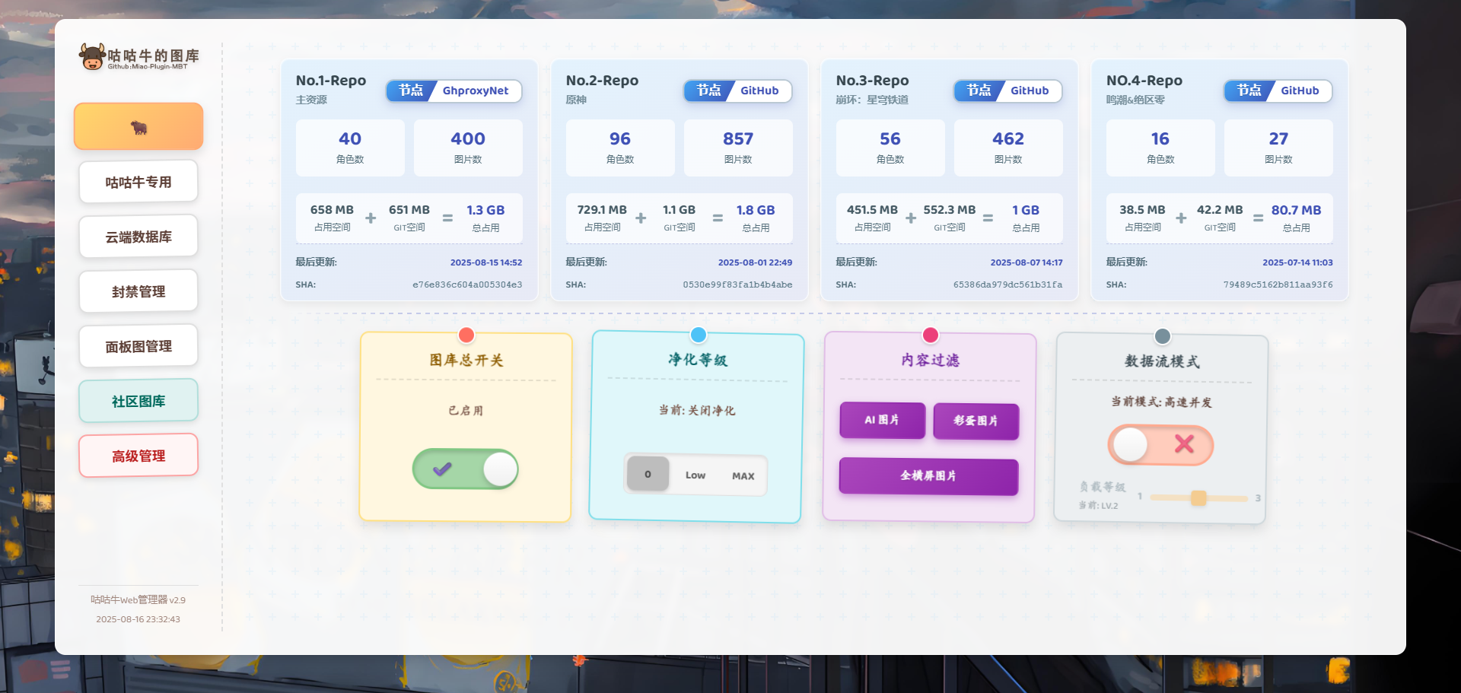Click the red pin on the 图库总开关 card
Image resolution: width=1461 pixels, height=693 pixels.
466,335
